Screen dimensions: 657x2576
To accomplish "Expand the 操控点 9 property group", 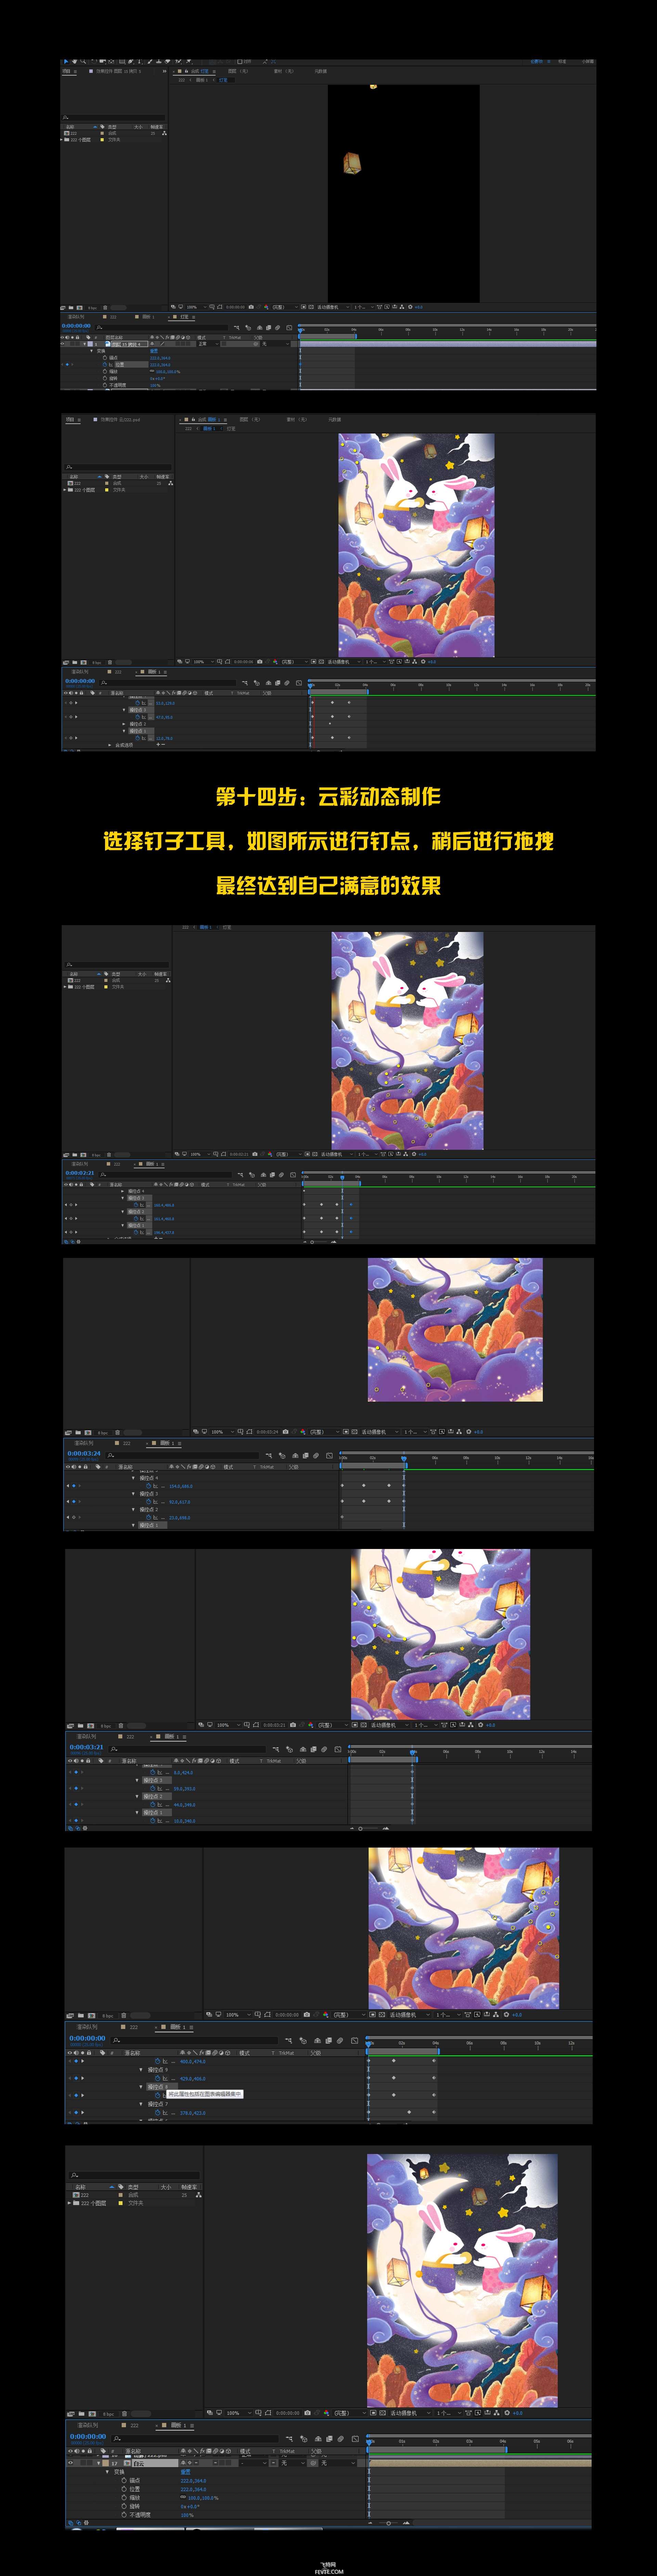I will (141, 2069).
